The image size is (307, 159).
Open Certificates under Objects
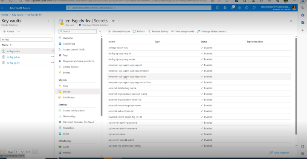pos(69,97)
